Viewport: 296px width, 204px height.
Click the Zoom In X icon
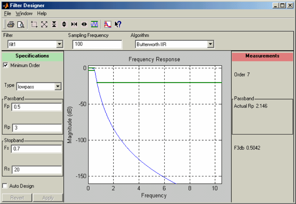tap(74, 24)
